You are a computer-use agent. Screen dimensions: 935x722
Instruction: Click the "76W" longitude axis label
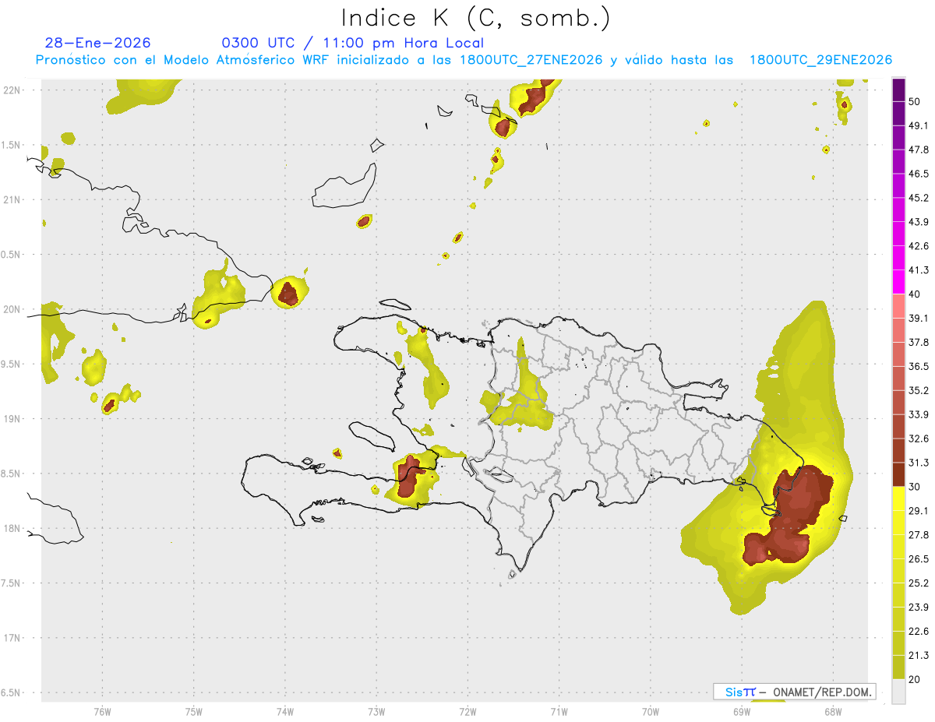coord(102,711)
